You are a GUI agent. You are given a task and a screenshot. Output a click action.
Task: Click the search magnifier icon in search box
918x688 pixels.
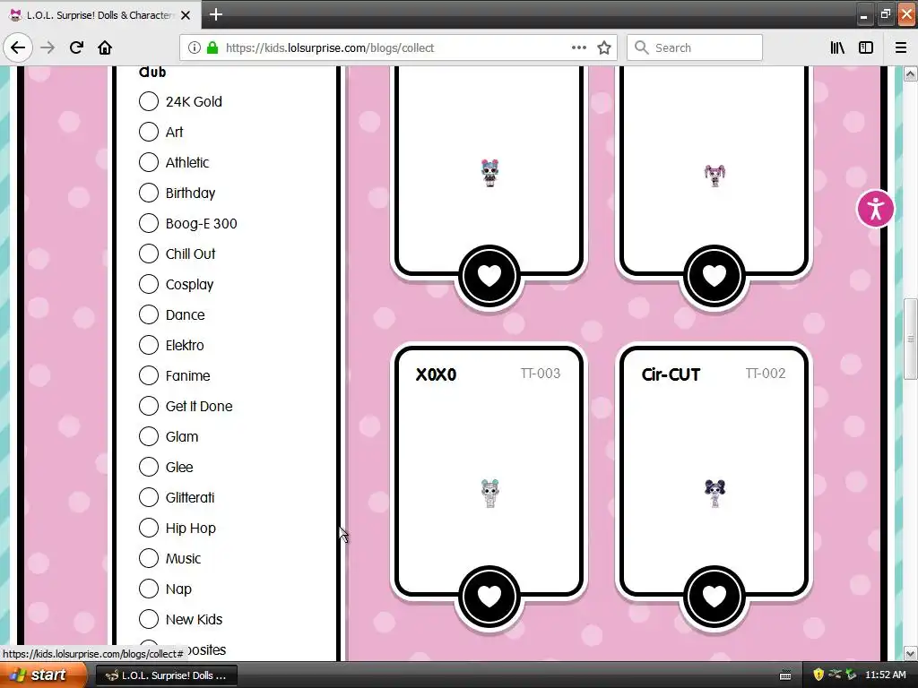pyautogui.click(x=642, y=47)
